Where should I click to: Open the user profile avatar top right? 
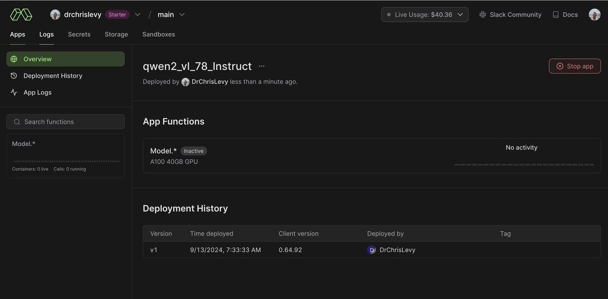coord(594,15)
